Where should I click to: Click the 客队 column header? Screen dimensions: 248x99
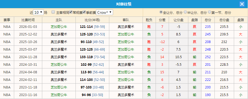[x=126, y=20]
